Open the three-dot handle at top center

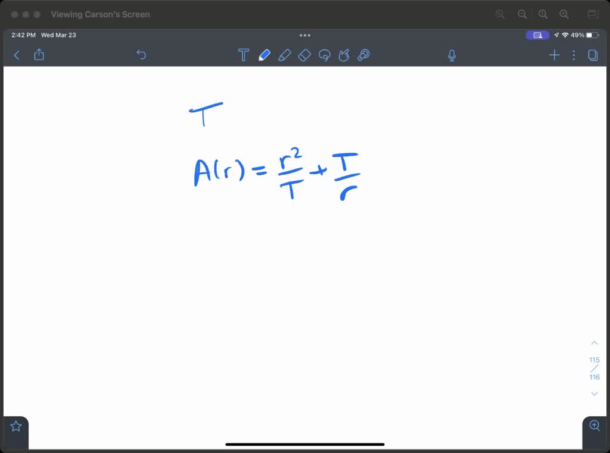point(305,35)
